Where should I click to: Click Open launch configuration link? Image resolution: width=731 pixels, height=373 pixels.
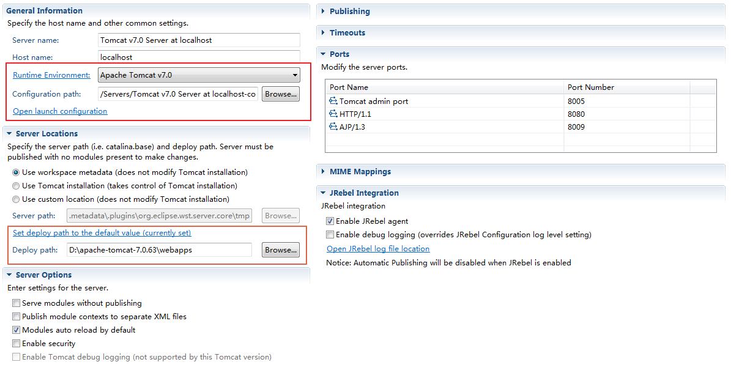tap(60, 111)
